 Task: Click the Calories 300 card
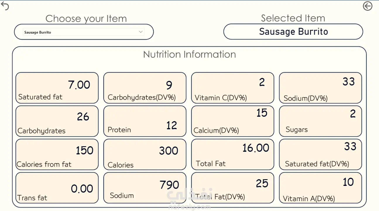[x=145, y=154]
